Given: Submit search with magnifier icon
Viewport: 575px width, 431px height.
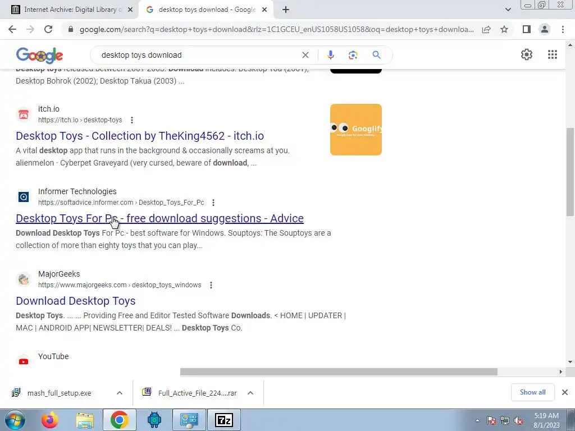Looking at the screenshot, I should [x=376, y=55].
